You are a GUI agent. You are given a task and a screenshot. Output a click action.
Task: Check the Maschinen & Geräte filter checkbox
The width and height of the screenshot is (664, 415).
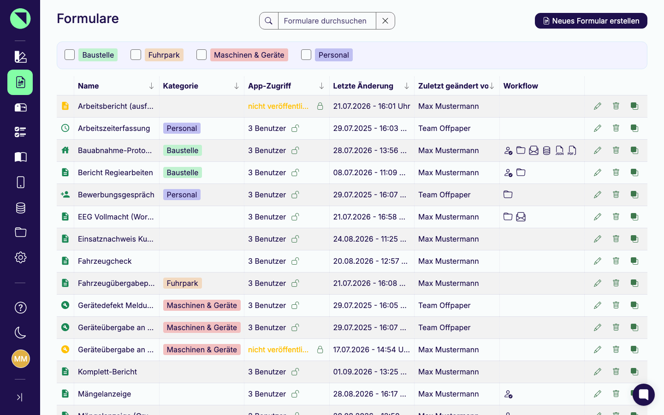click(x=202, y=55)
